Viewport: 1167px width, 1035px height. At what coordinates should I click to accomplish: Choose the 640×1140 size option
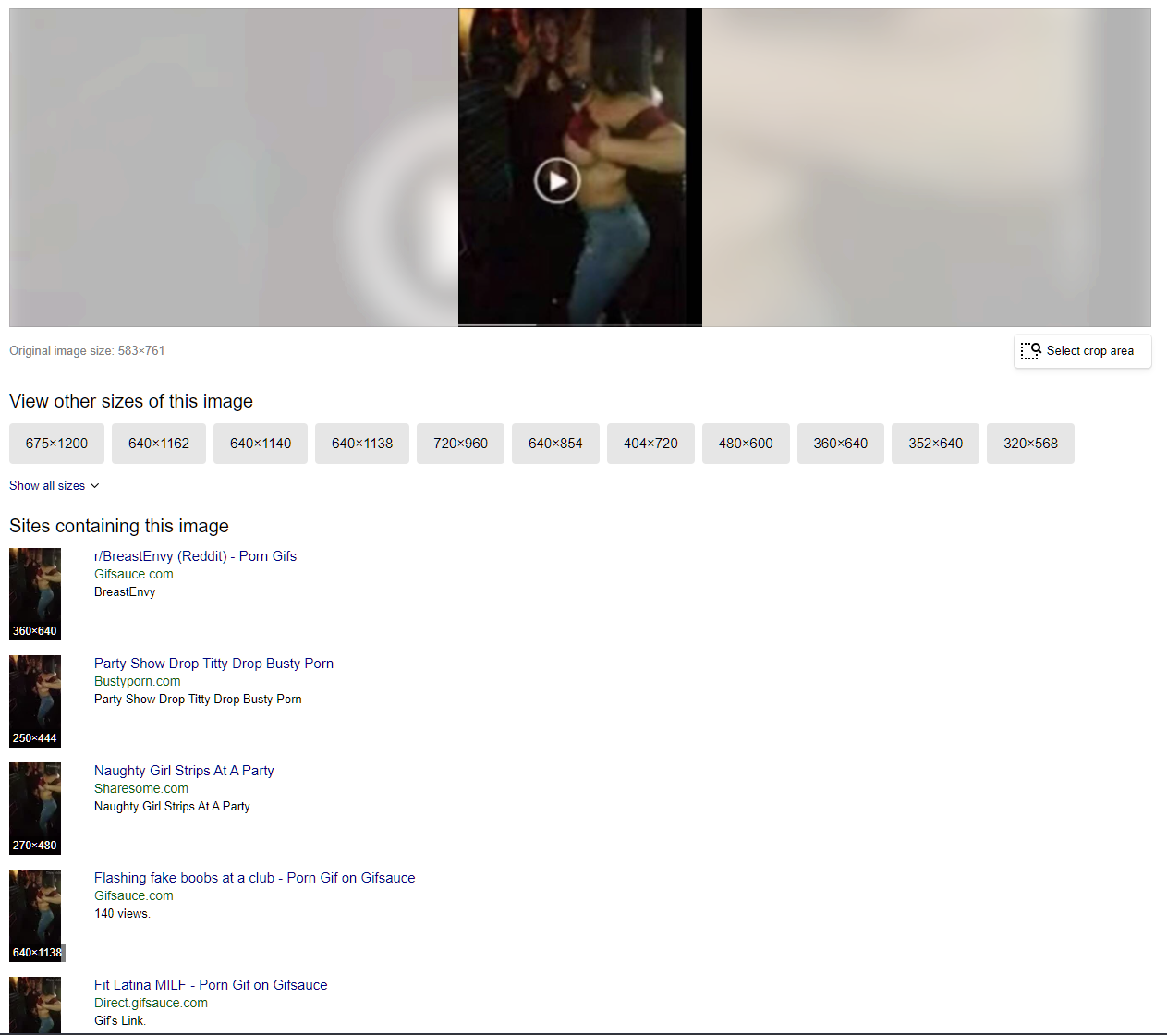261,444
